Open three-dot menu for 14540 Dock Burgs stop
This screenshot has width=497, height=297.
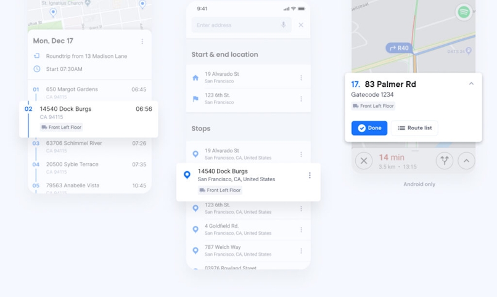pyautogui.click(x=310, y=176)
